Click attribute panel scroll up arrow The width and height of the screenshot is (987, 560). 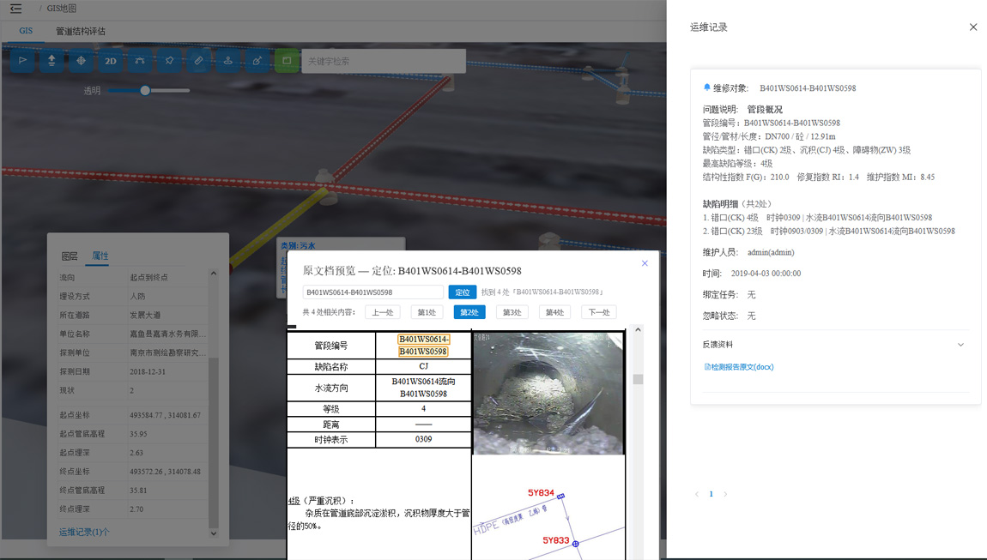tap(214, 274)
